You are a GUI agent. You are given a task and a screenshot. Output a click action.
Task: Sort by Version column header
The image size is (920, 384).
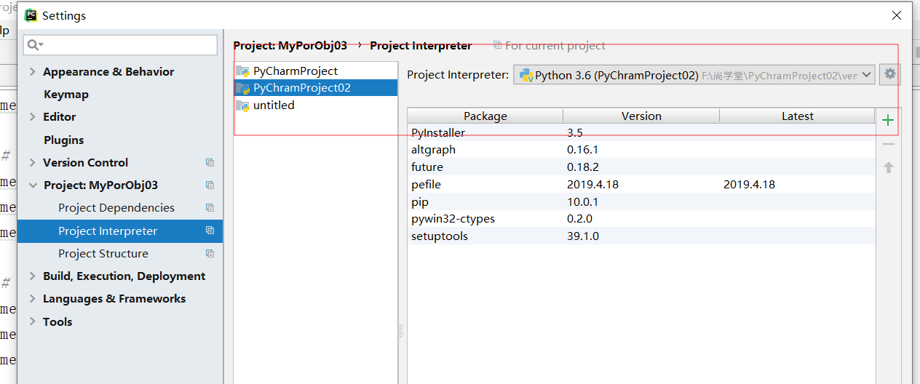[x=641, y=116]
